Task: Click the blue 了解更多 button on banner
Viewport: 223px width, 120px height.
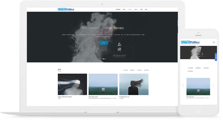Action: coord(104,43)
